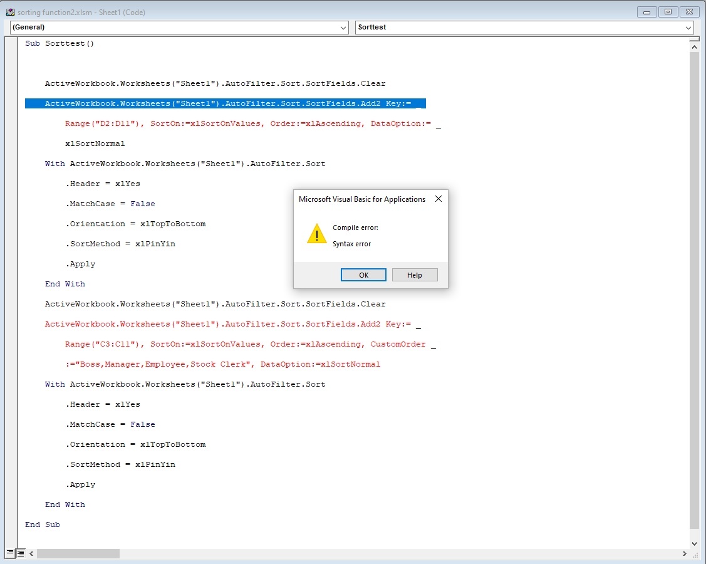Click vertical scrollbar up arrow
The width and height of the screenshot is (706, 564).
click(x=694, y=47)
